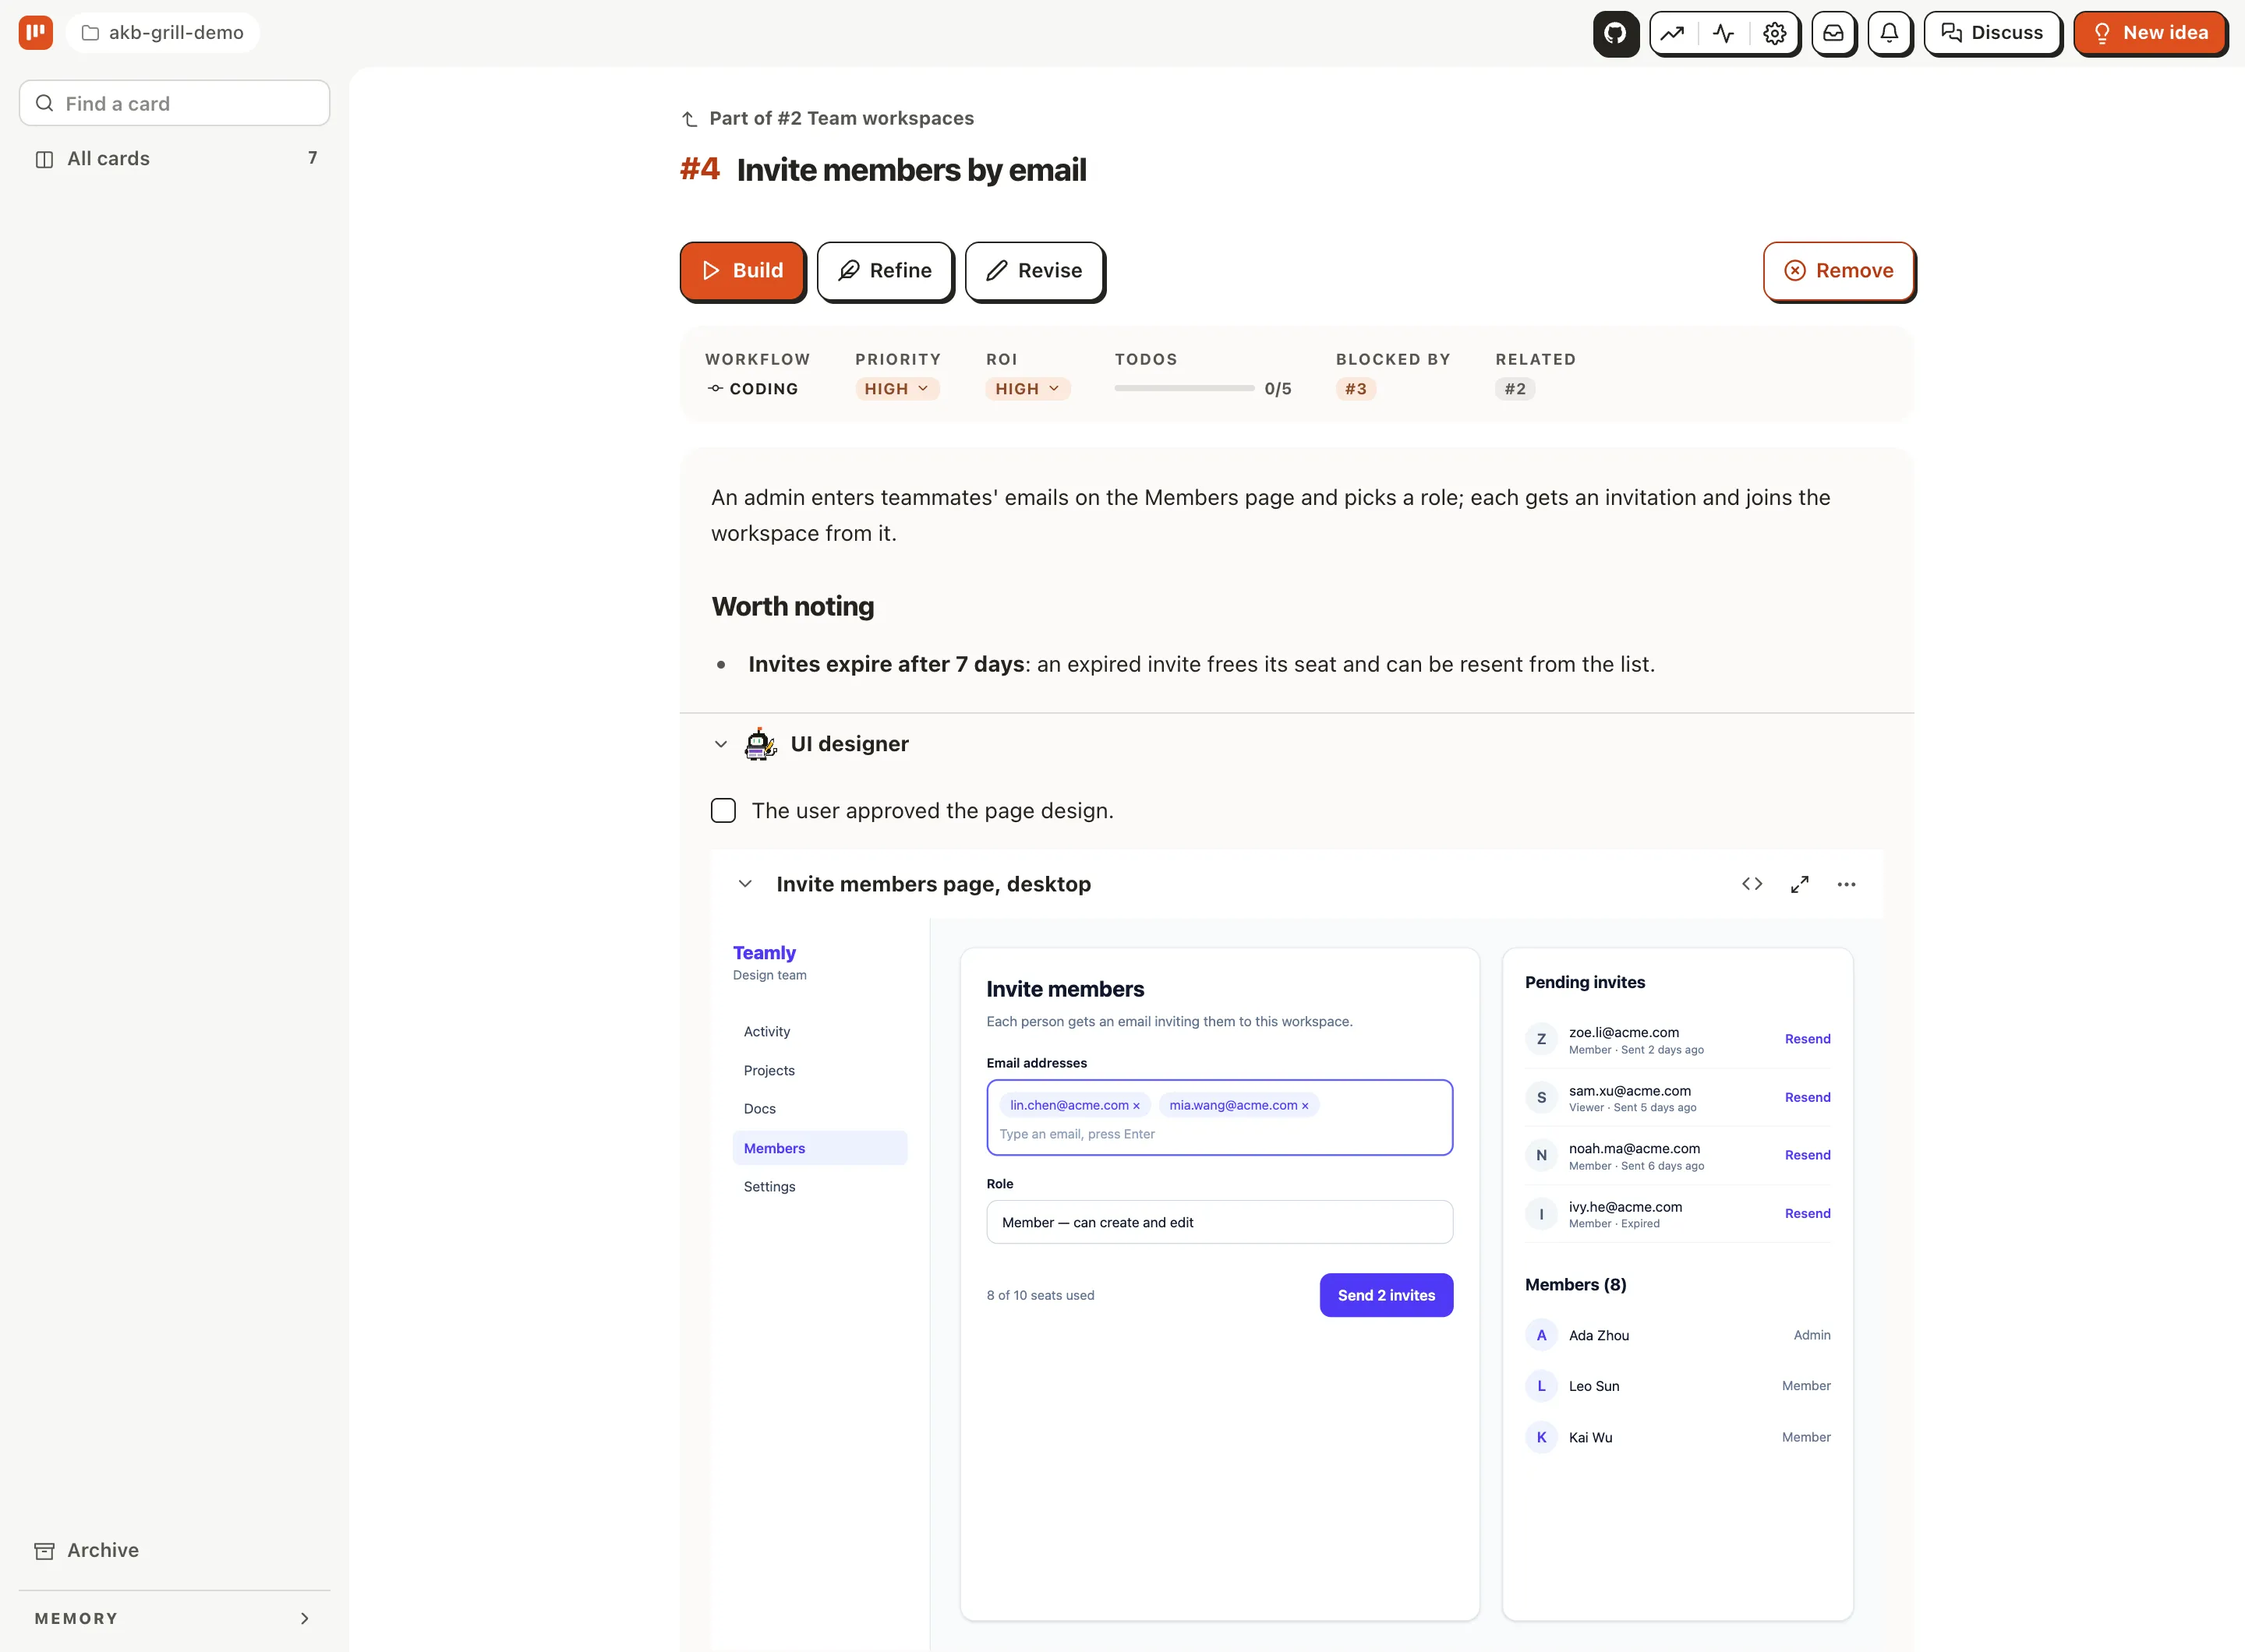Screen dimensions: 2245x1652
Task: Resend invite to ivy.he@acme.com
Action: pyautogui.click(x=1808, y=1213)
